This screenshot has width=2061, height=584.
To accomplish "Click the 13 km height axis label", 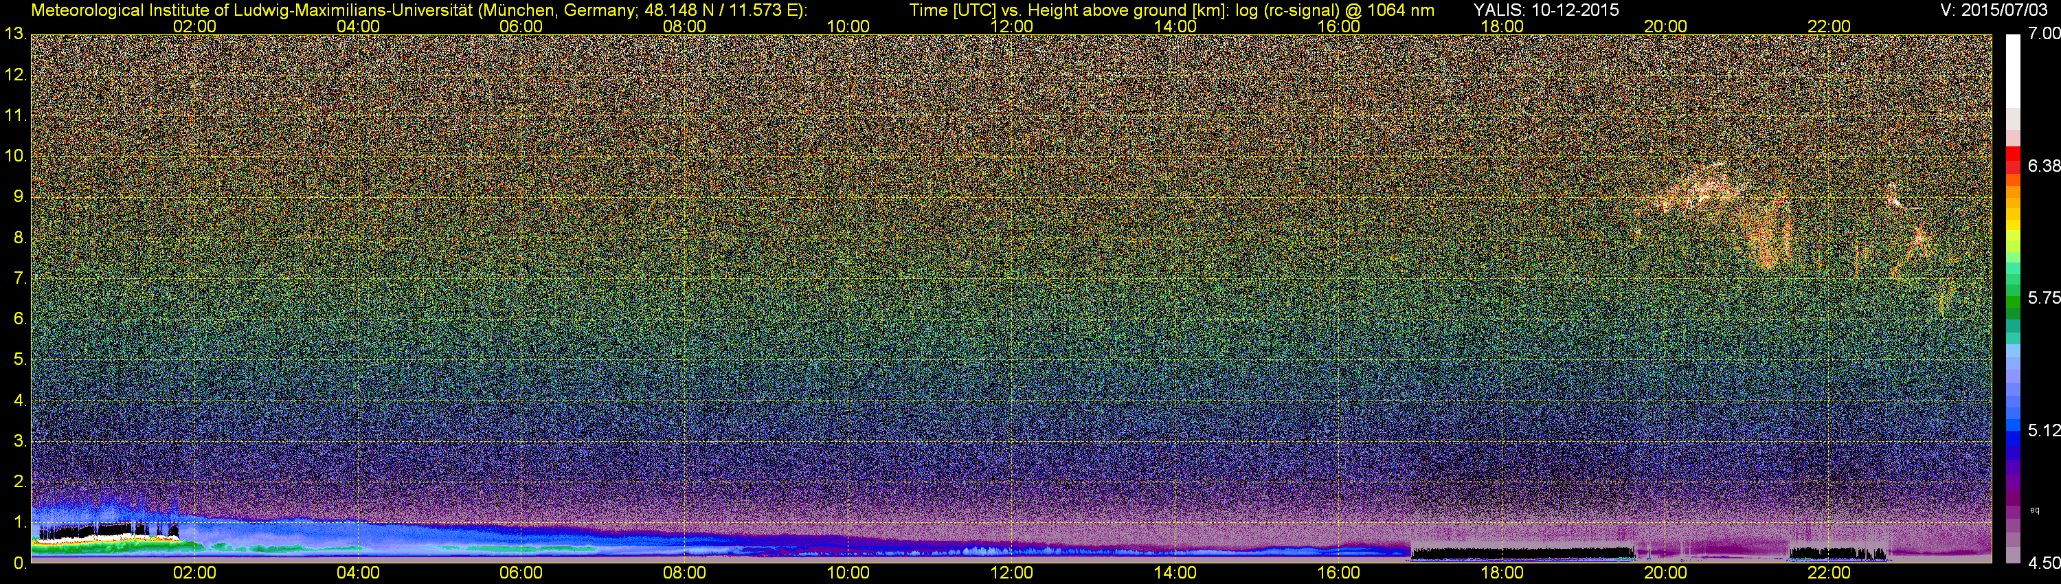I will point(14,34).
